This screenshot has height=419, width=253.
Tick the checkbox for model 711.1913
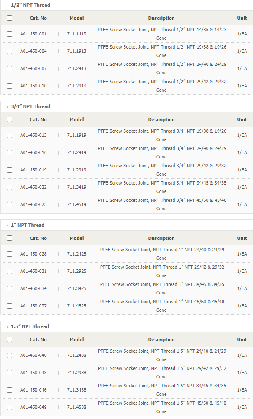(x=9, y=51)
